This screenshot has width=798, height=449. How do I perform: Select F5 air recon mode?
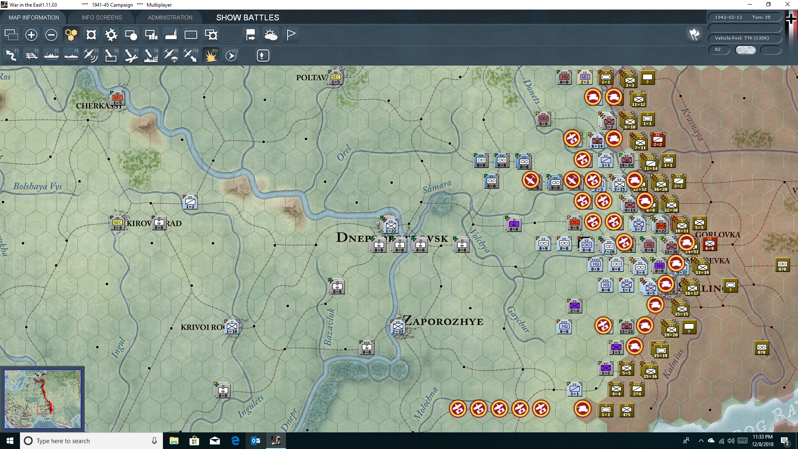91,55
